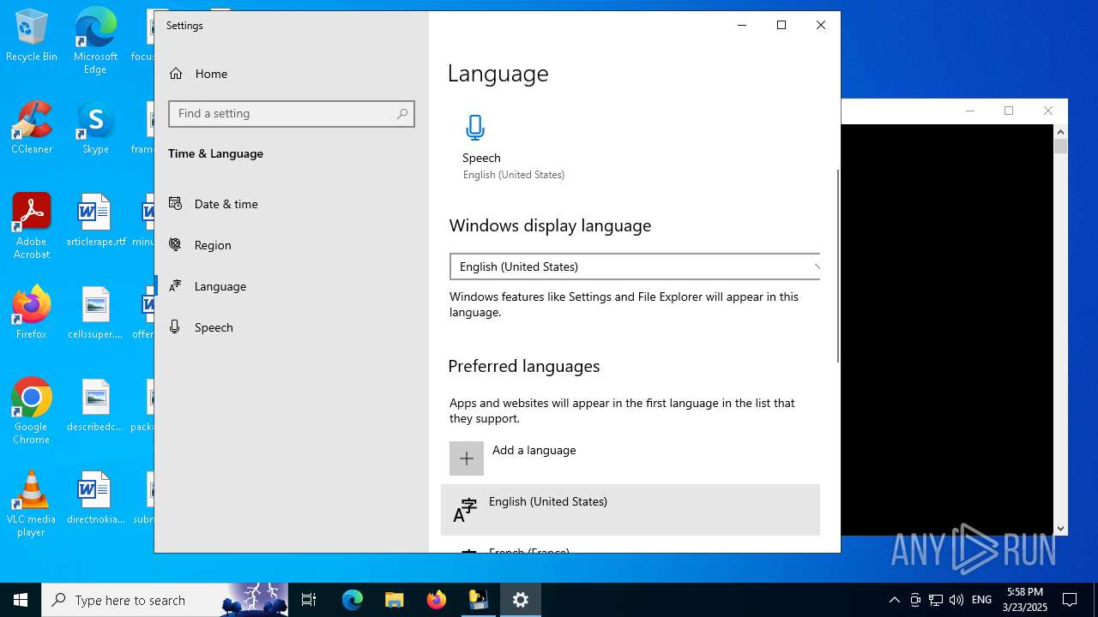Launch VLC media player shortcut
The width and height of the screenshot is (1098, 617).
[32, 503]
